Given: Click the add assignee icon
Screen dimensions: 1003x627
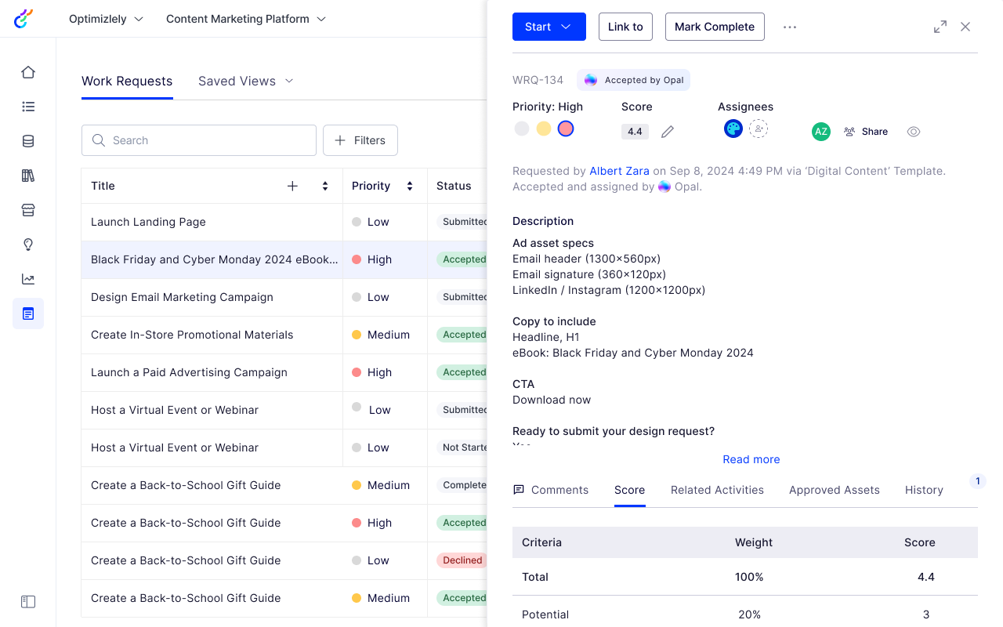Looking at the screenshot, I should 758,129.
